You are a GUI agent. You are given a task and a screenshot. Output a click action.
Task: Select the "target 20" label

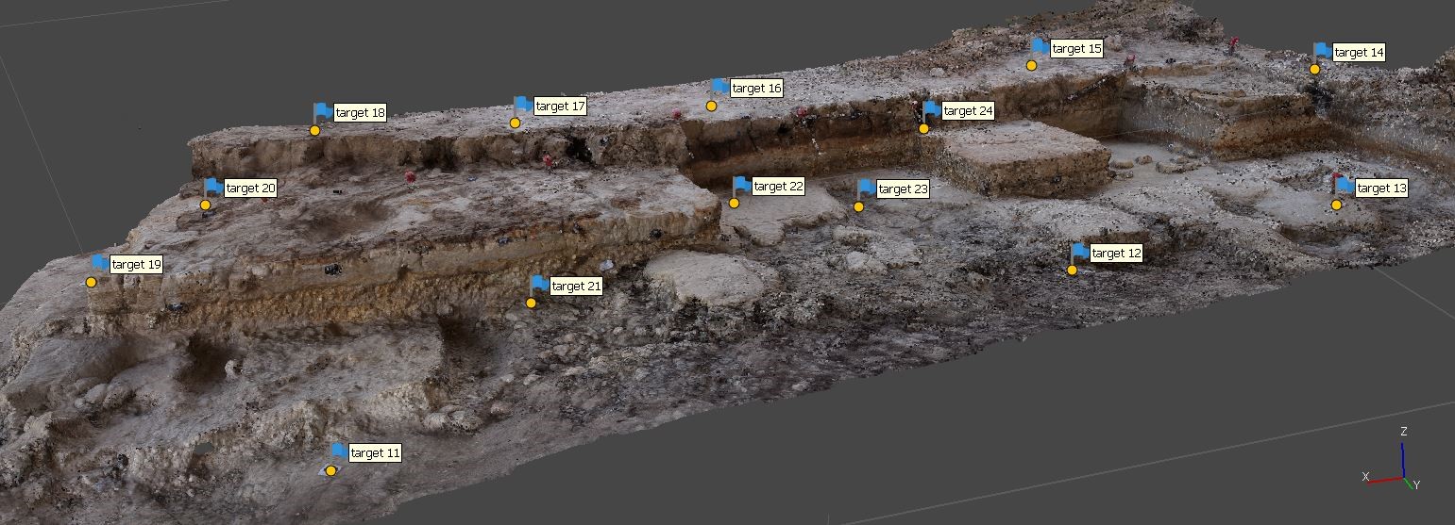250,189
